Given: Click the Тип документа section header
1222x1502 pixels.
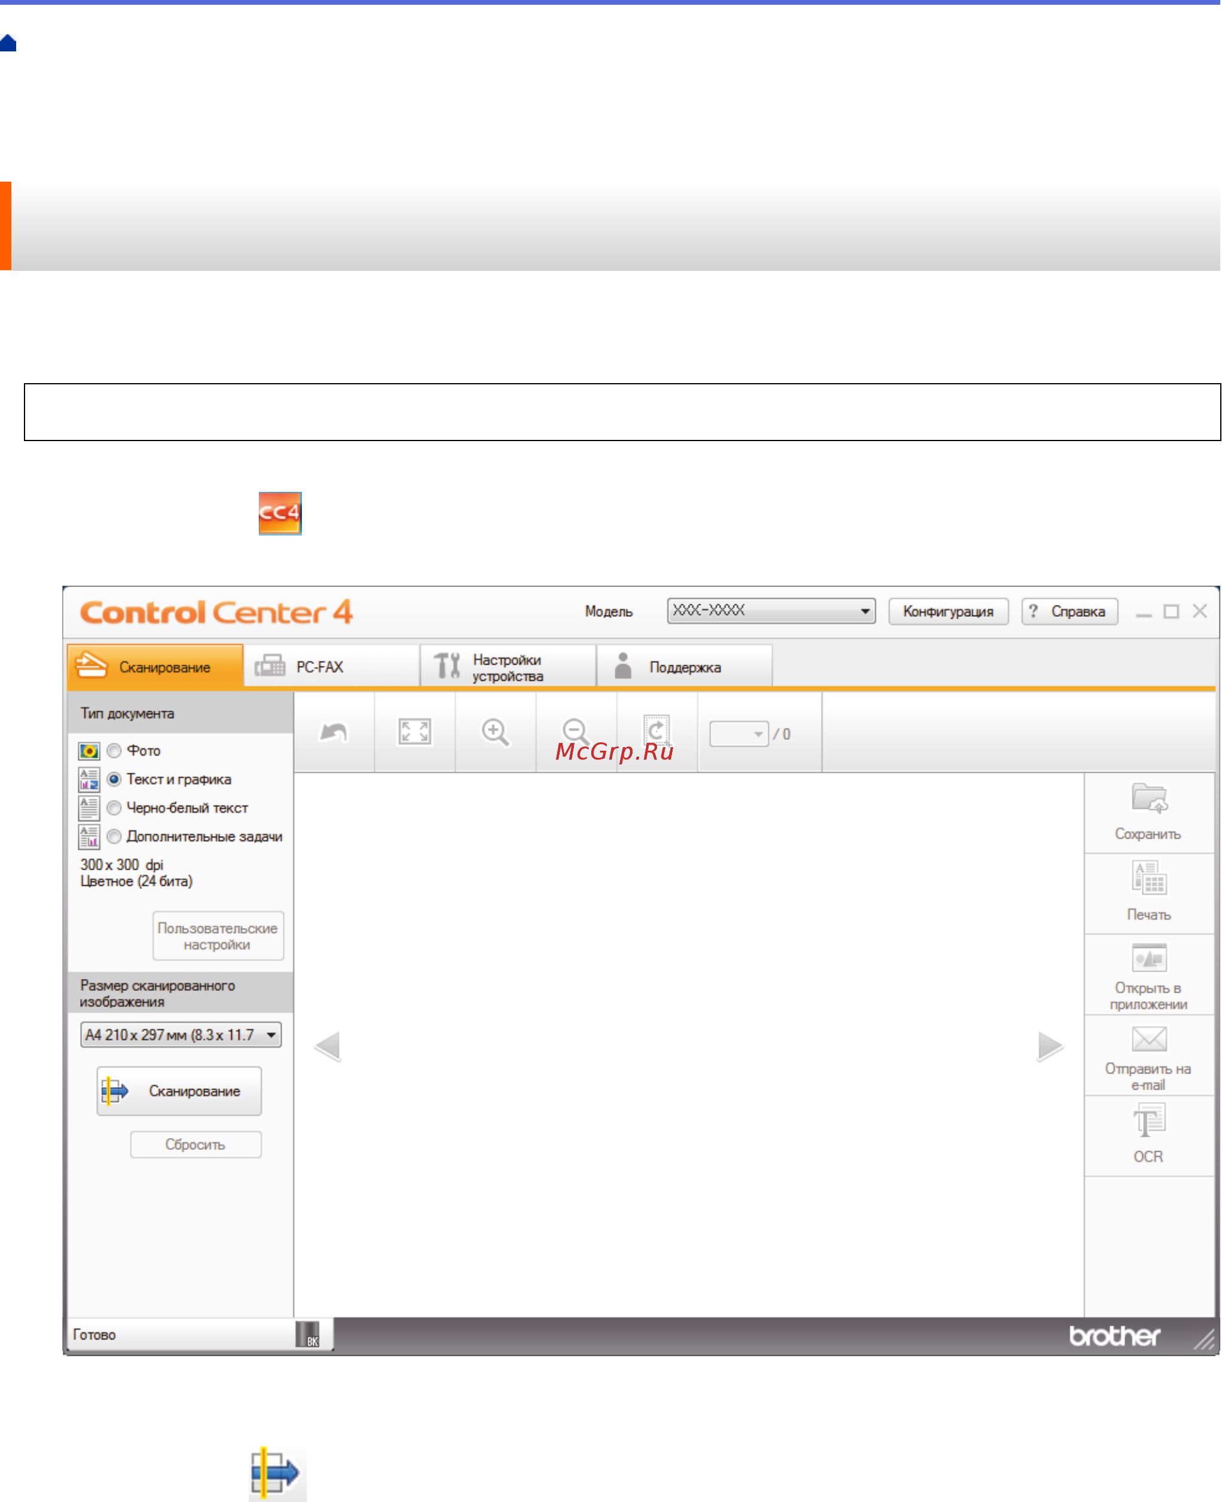Looking at the screenshot, I should pyautogui.click(x=180, y=713).
